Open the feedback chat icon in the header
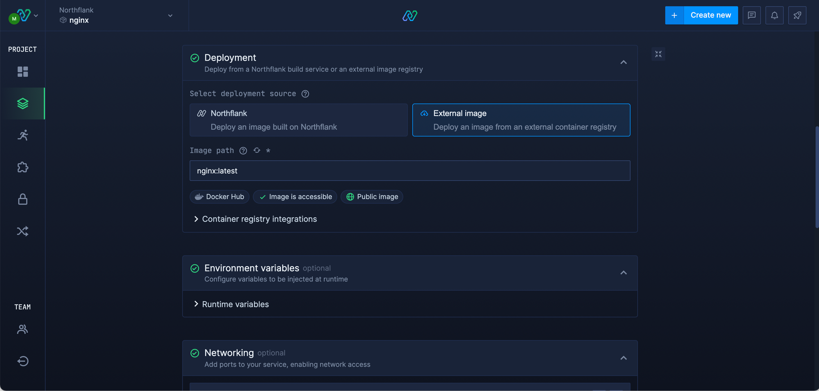Image resolution: width=819 pixels, height=391 pixels. coord(752,15)
